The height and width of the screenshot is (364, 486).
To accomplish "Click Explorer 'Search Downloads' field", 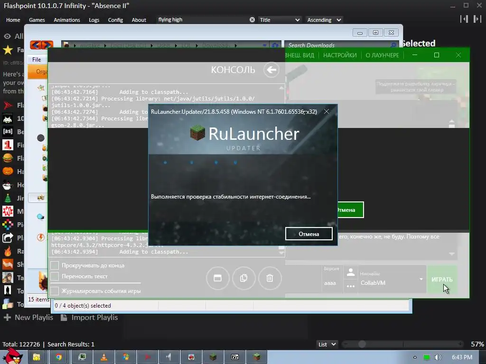I will click(341, 45).
